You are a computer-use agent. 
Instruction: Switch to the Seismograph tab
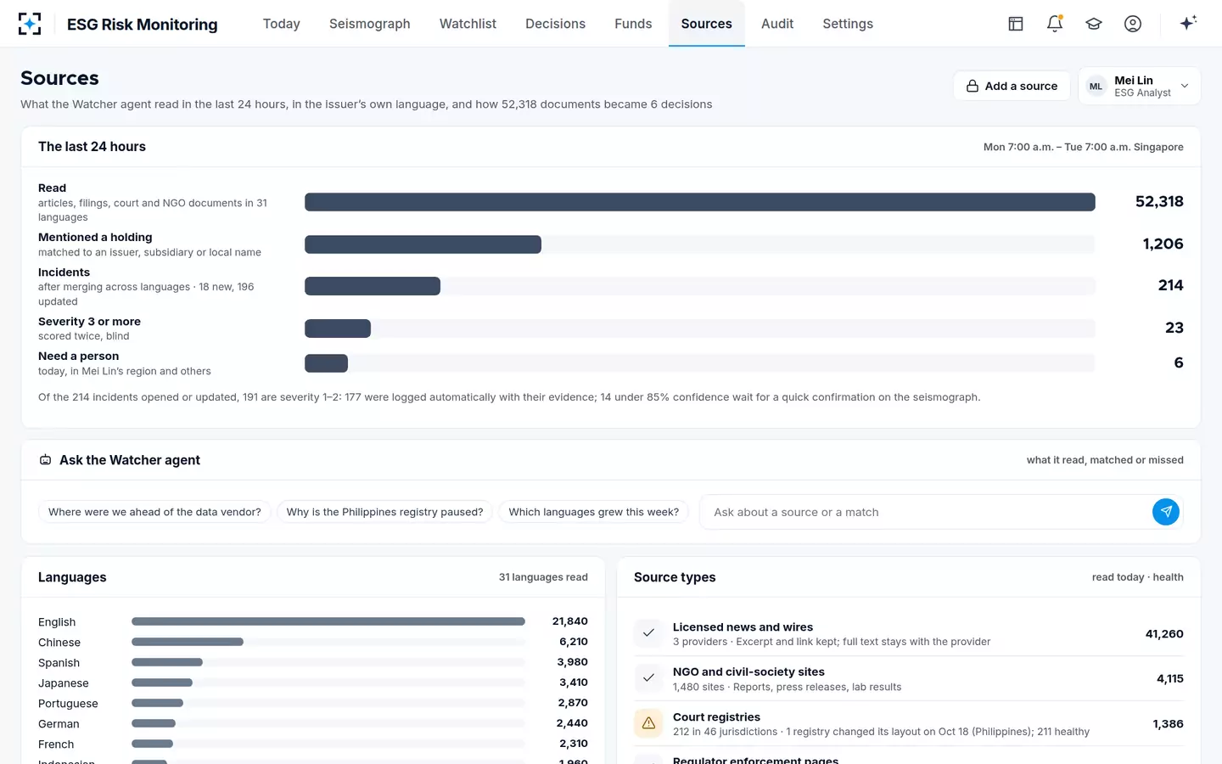(370, 24)
